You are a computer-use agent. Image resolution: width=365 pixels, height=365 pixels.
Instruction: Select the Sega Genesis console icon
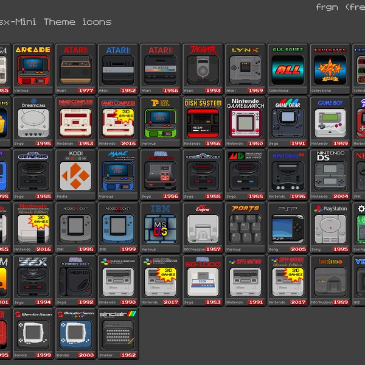[x=33, y=175]
